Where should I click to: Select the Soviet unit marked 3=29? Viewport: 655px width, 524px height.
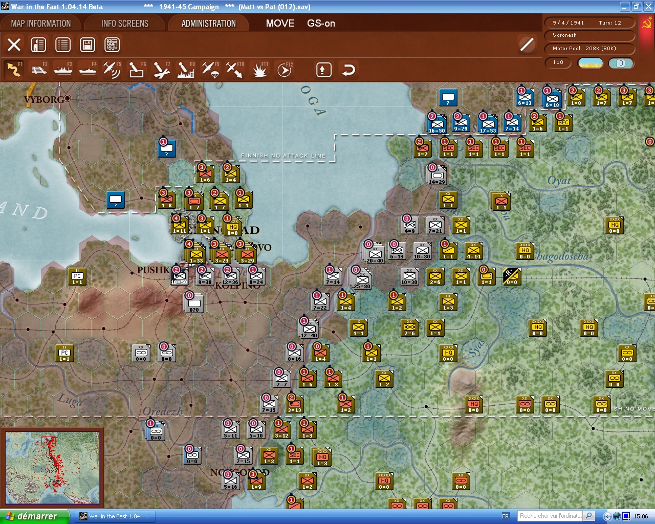click(x=247, y=253)
